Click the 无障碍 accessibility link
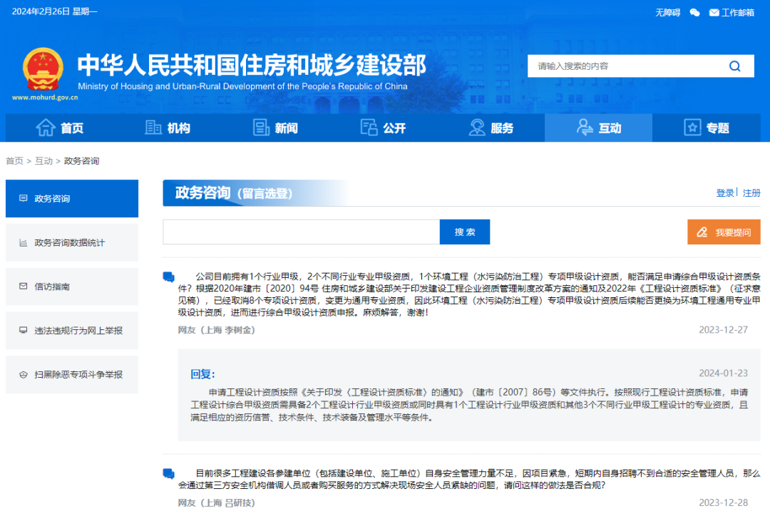 click(x=668, y=12)
